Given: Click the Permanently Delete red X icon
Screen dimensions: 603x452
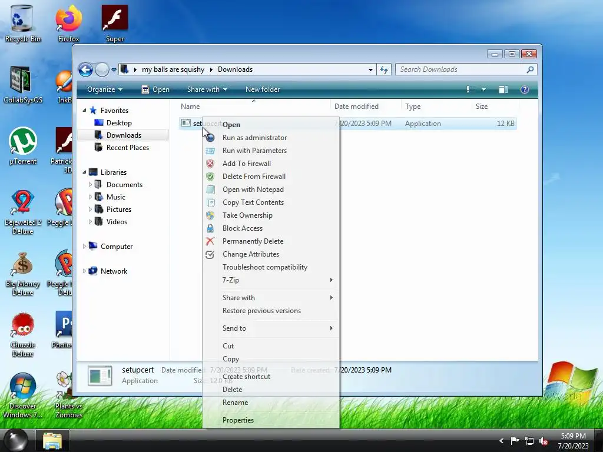Looking at the screenshot, I should (210, 241).
